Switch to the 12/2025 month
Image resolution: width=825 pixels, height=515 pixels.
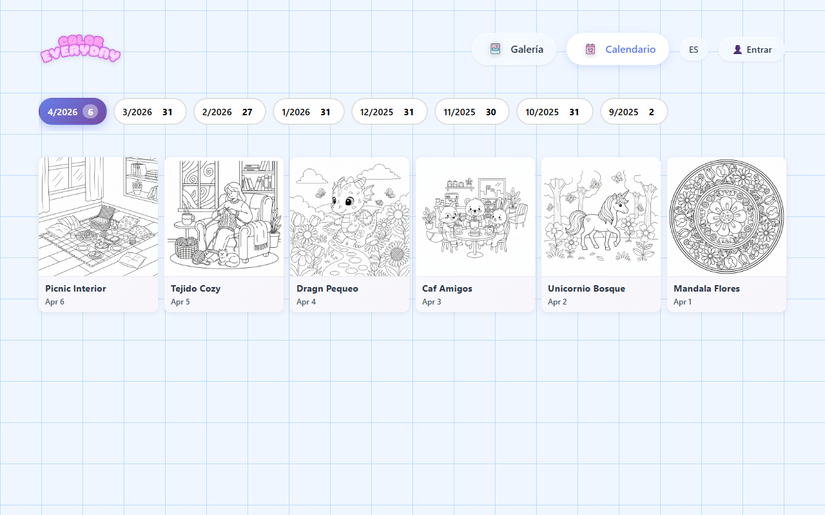389,112
